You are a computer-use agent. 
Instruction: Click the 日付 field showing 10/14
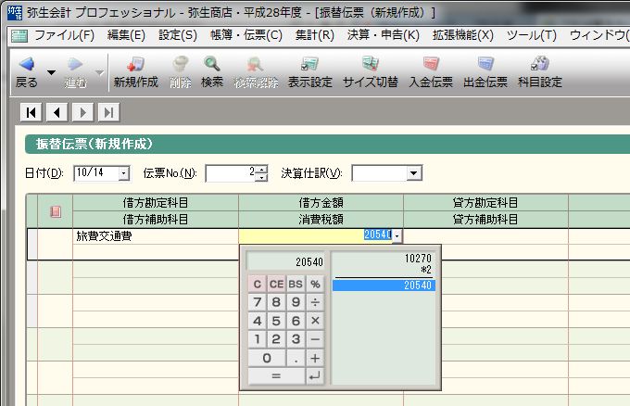pos(96,173)
